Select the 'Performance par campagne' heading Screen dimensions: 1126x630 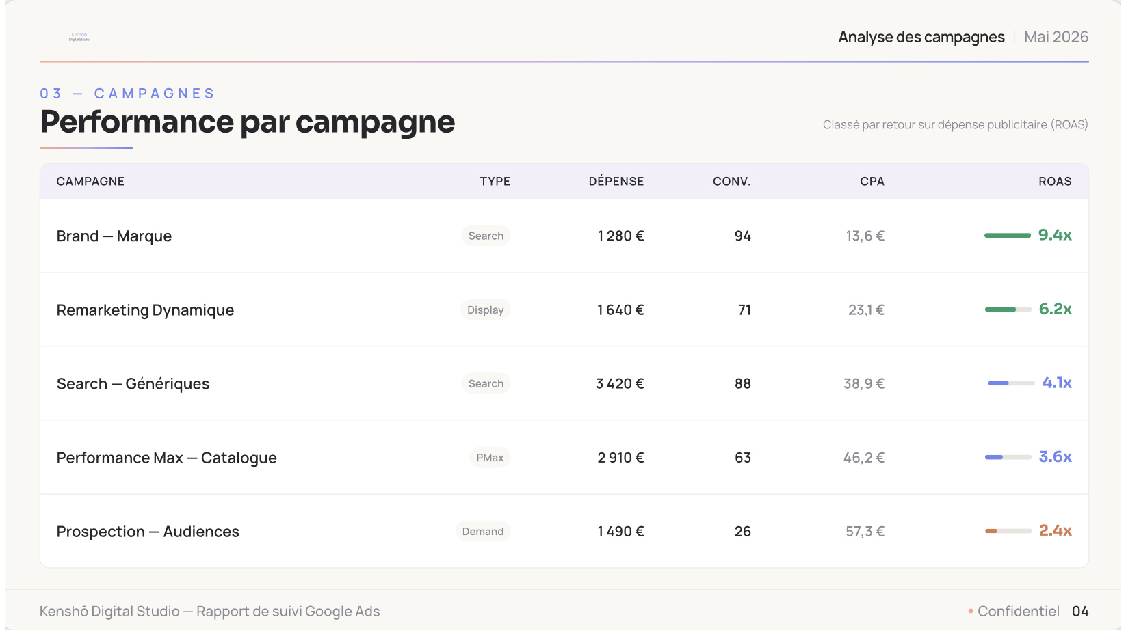[248, 122]
